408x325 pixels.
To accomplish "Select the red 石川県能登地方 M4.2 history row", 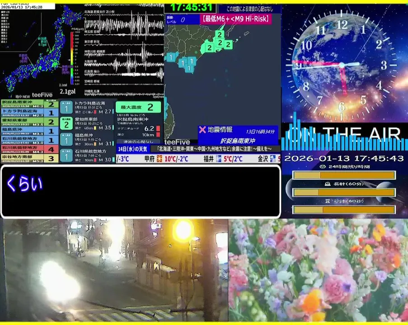I will (29, 149).
